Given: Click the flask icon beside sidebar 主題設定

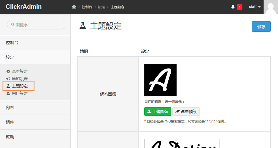Looking at the screenshot, I should coord(8,86).
